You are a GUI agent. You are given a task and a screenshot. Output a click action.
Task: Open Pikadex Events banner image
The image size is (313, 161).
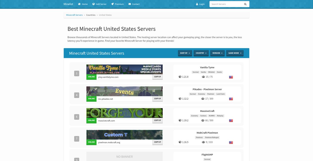(x=124, y=91)
